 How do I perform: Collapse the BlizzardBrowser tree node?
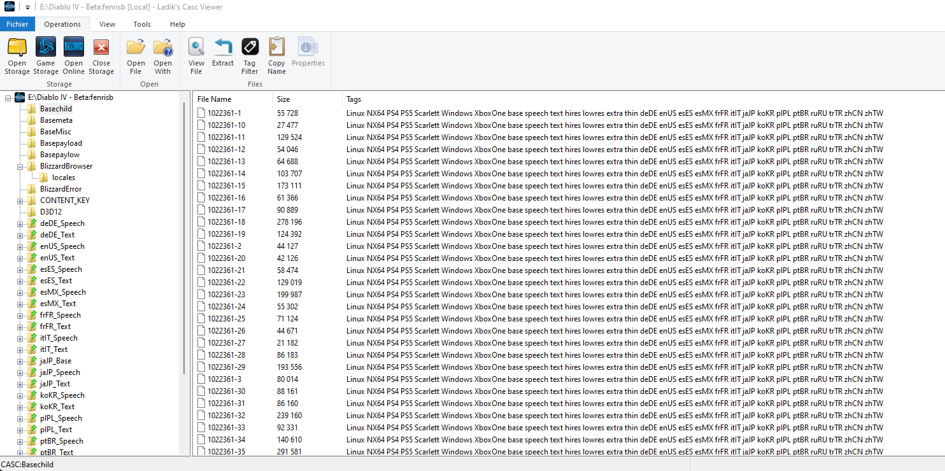click(x=20, y=166)
